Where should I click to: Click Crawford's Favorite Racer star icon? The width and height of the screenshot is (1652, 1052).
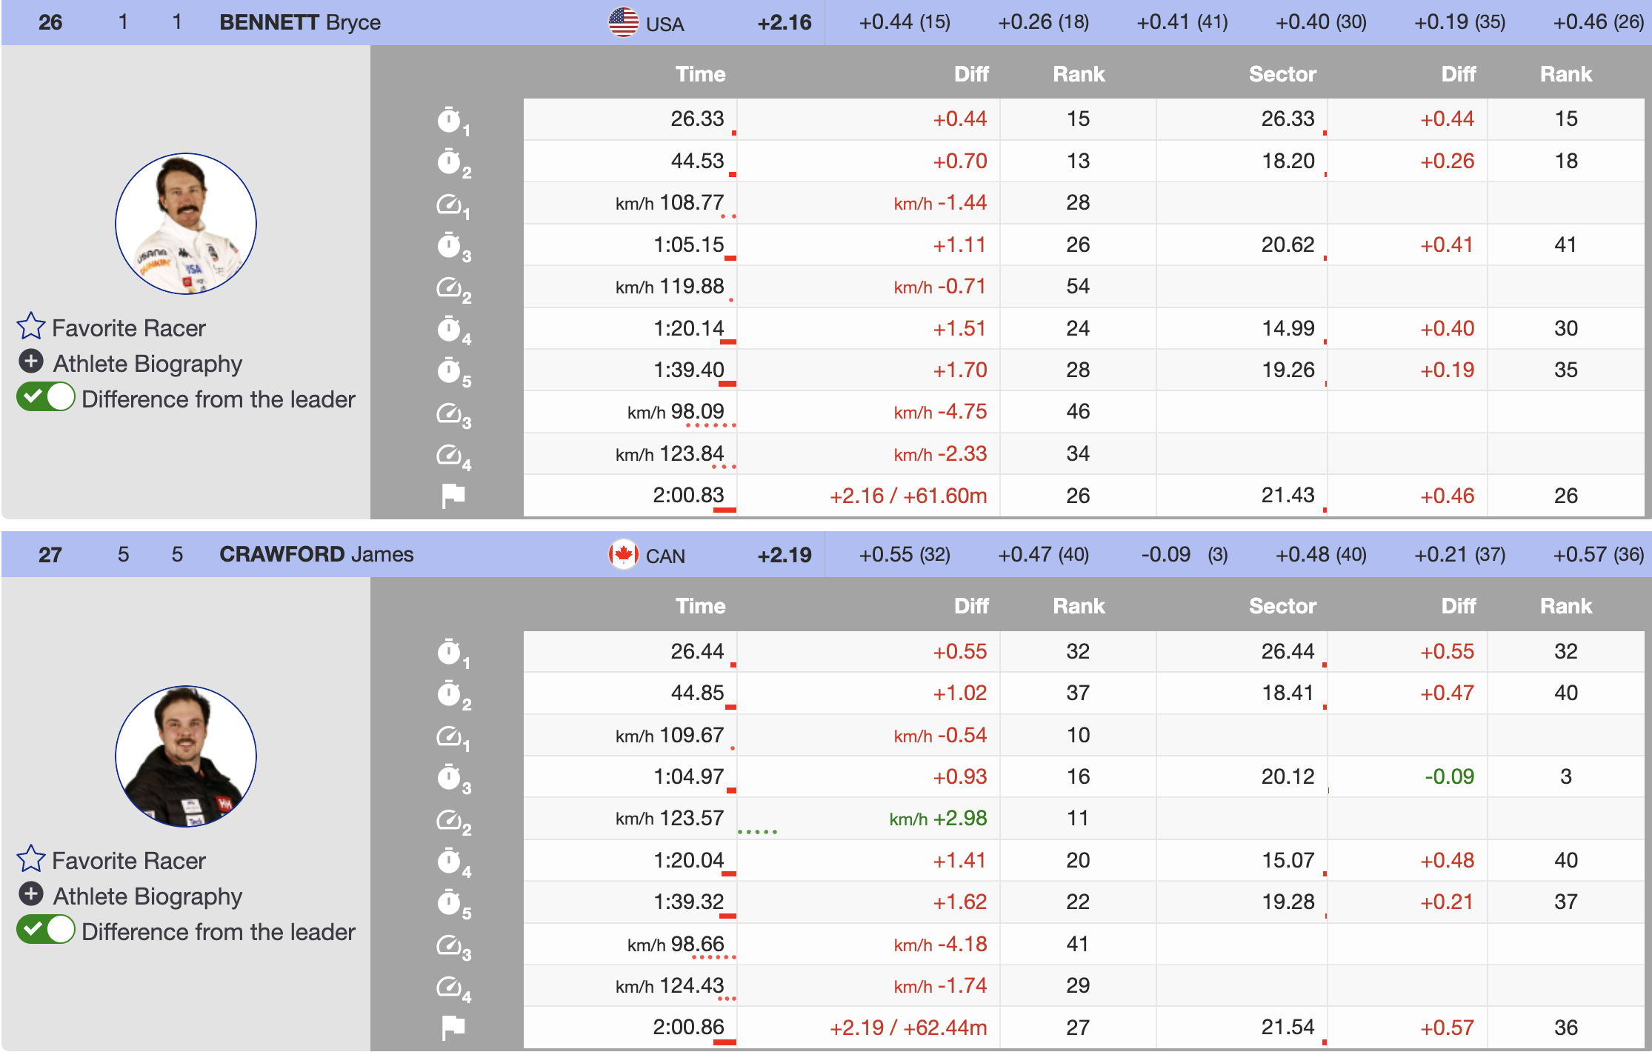point(31,859)
